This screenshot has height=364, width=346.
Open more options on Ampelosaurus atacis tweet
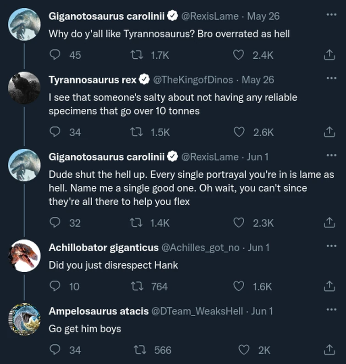[x=331, y=309]
